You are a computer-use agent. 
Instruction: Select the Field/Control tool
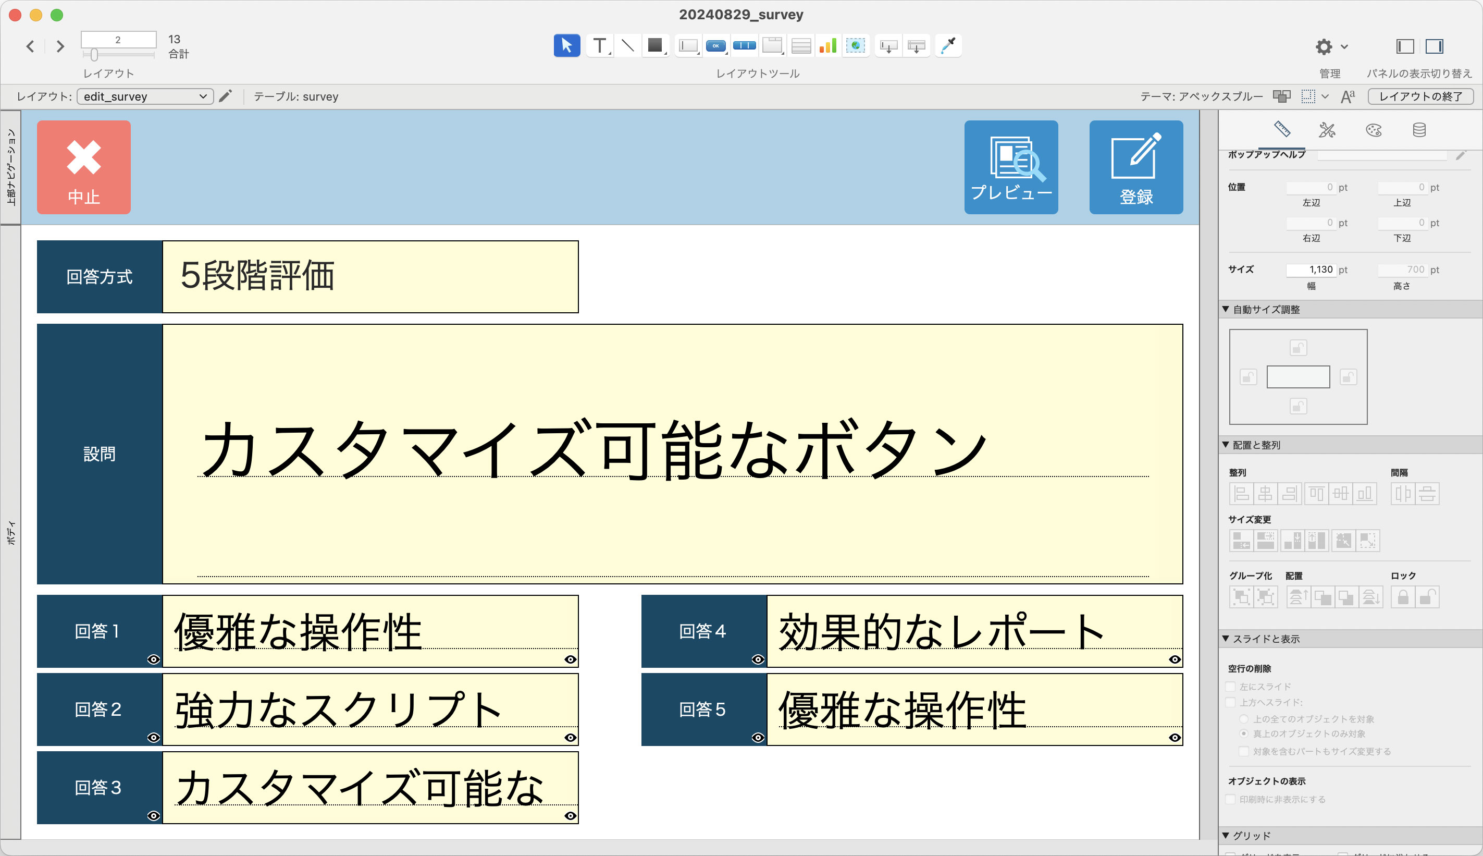[688, 45]
